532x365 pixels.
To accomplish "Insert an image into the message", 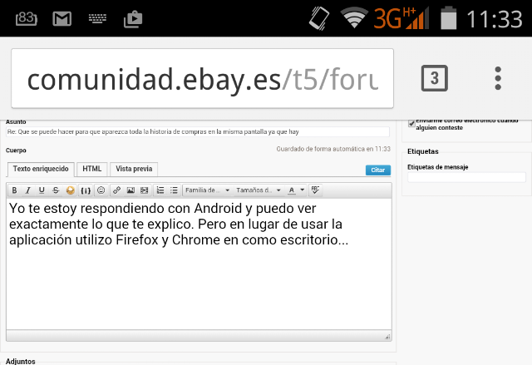I will point(131,190).
